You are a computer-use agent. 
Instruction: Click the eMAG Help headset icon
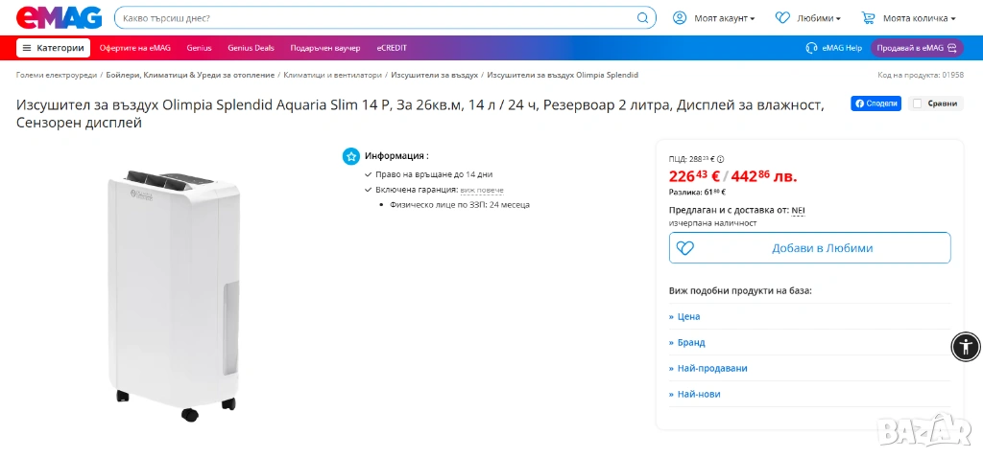click(x=811, y=48)
